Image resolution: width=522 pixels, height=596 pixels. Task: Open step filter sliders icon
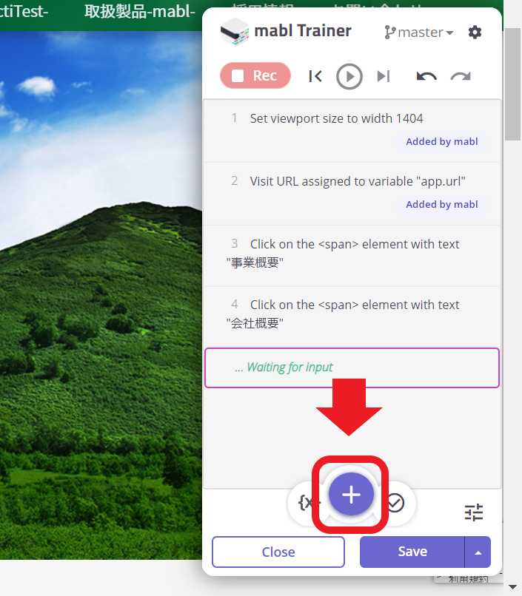[474, 512]
